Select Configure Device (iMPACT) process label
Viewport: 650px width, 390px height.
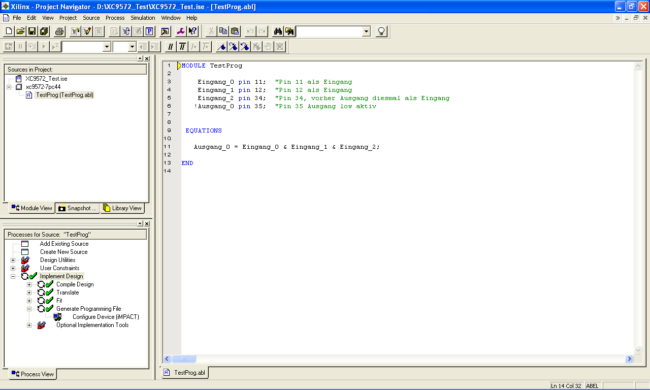pos(106,317)
